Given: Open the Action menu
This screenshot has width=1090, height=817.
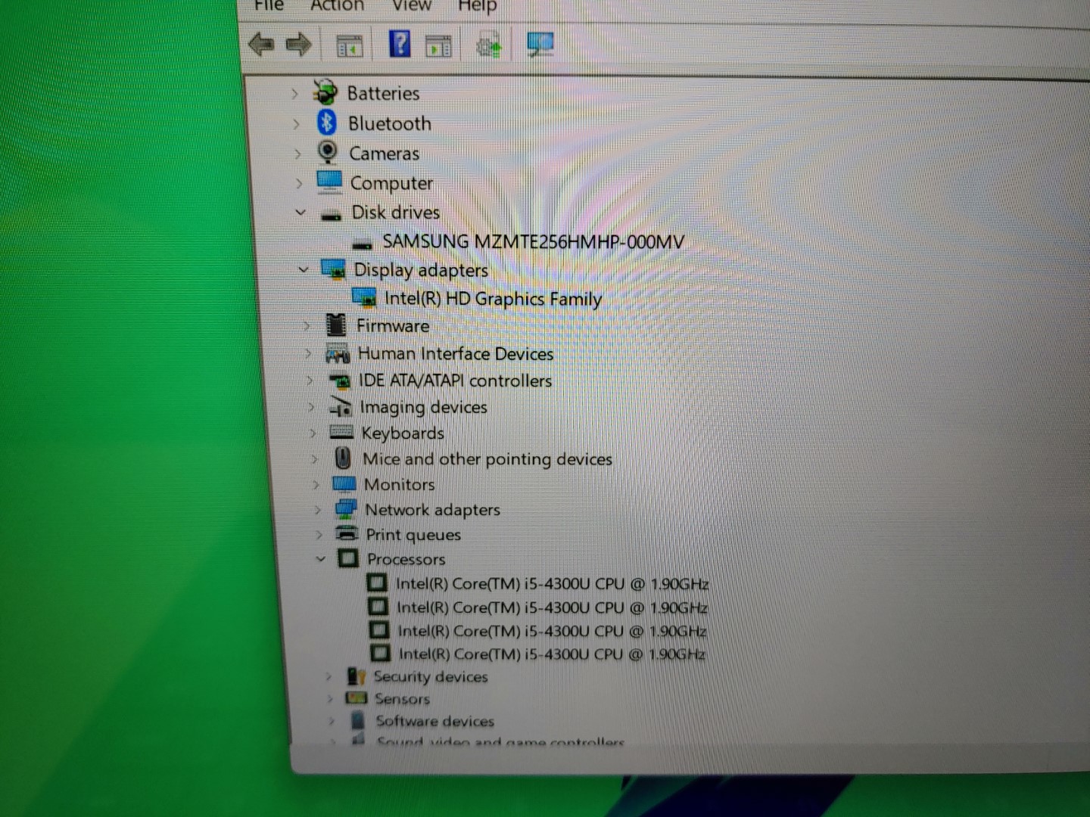Looking at the screenshot, I should pos(337,5).
